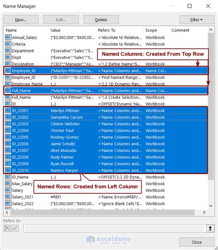Click the Refers To column header
The height and width of the screenshot is (250, 218).
[x=107, y=30]
